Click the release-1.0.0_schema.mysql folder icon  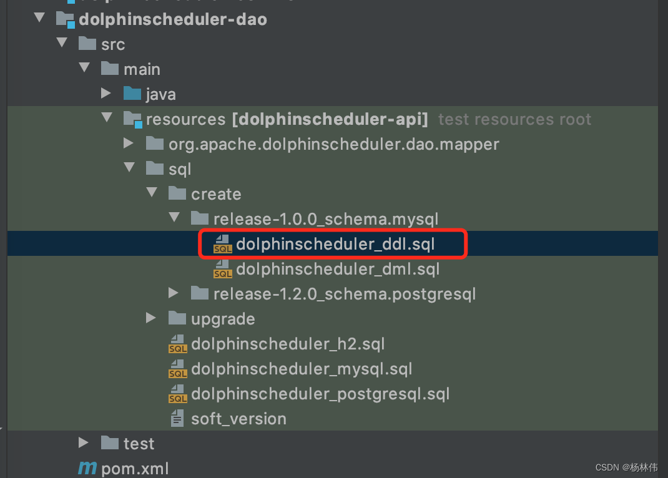200,218
